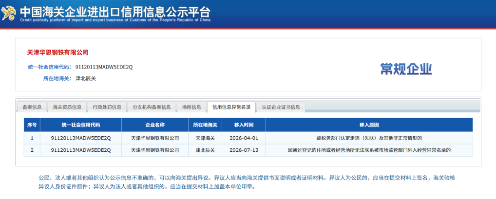496x199 pixels.
Task: Click the reason 被税务部门认定走逃（失联）
Action: click(x=369, y=138)
